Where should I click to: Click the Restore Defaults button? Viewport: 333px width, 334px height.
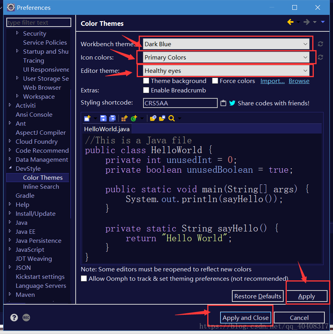click(258, 296)
